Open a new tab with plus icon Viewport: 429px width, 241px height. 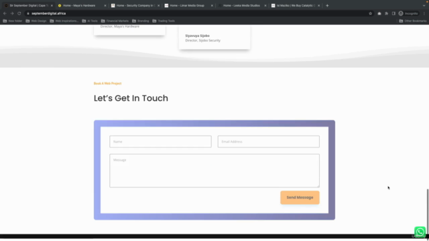[327, 5]
